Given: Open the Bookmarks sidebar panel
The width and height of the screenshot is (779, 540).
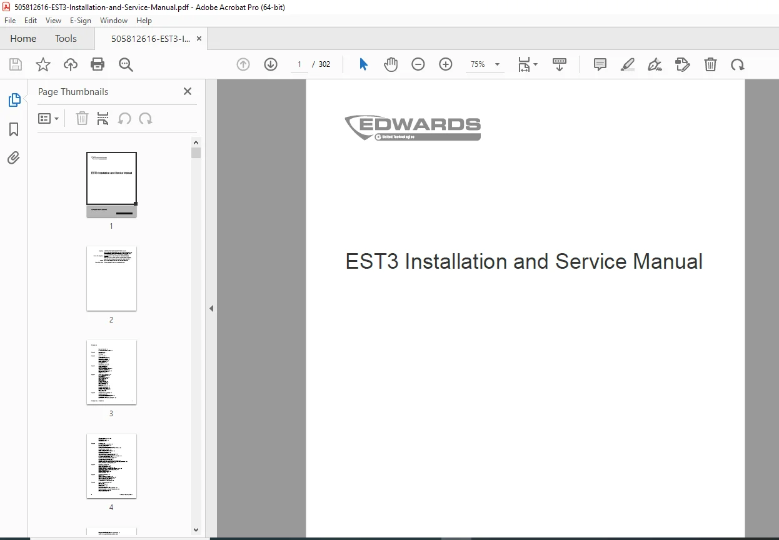Looking at the screenshot, I should click(x=14, y=129).
